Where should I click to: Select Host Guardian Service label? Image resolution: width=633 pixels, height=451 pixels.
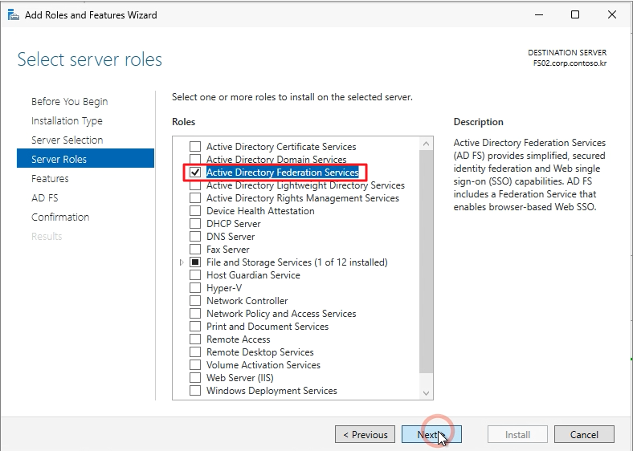click(x=253, y=275)
